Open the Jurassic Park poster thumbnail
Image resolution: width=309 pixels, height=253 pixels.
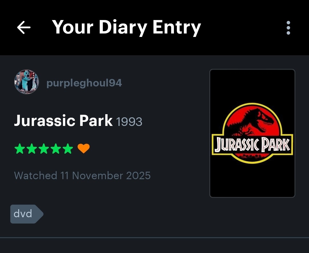pos(252,133)
